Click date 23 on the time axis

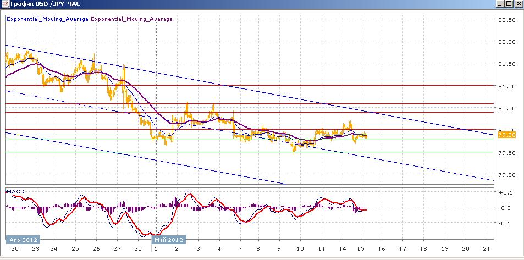[x=36, y=249]
